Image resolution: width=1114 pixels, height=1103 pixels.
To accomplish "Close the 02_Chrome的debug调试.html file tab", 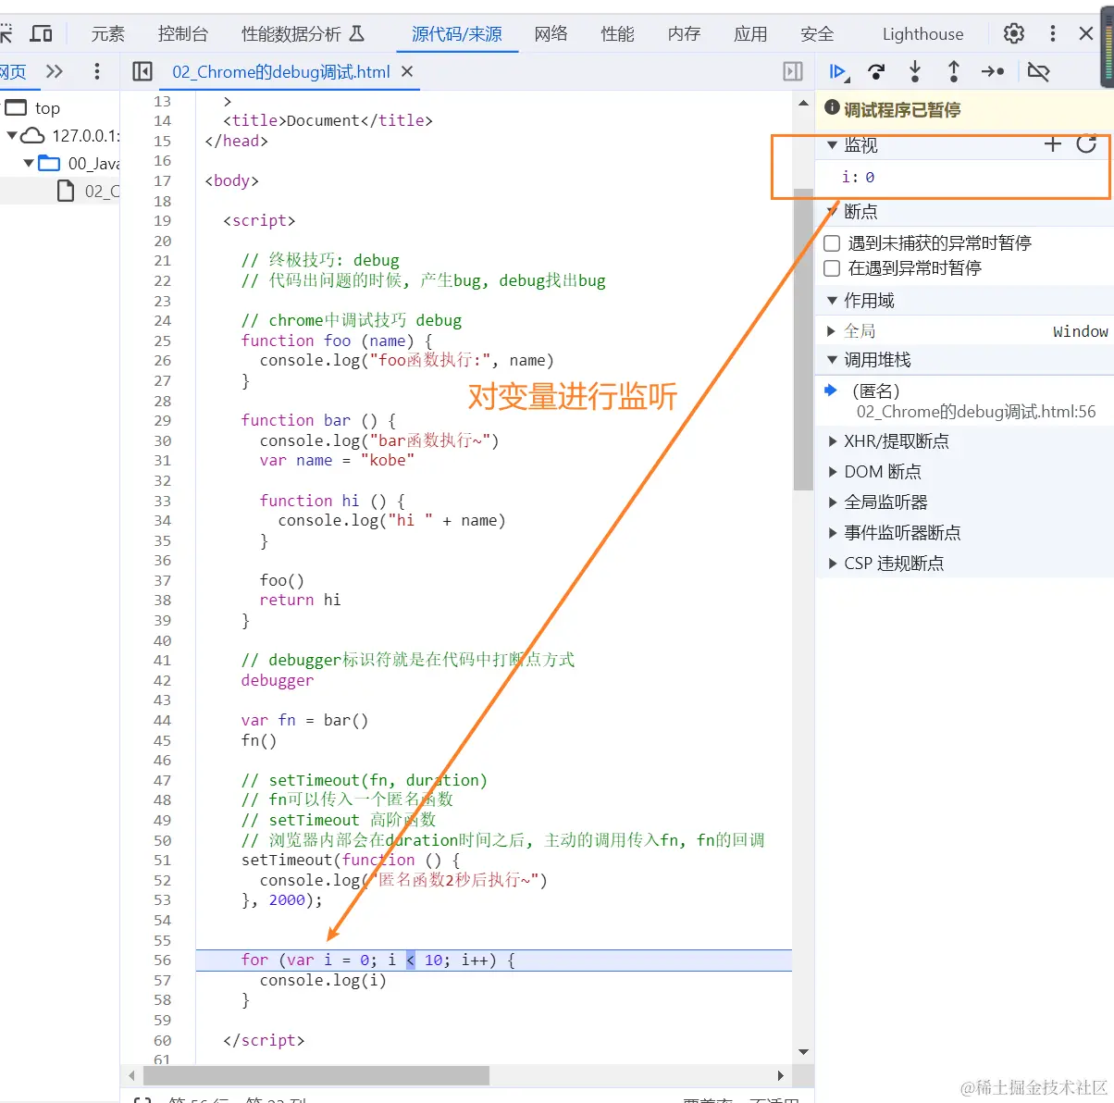I will (x=407, y=71).
